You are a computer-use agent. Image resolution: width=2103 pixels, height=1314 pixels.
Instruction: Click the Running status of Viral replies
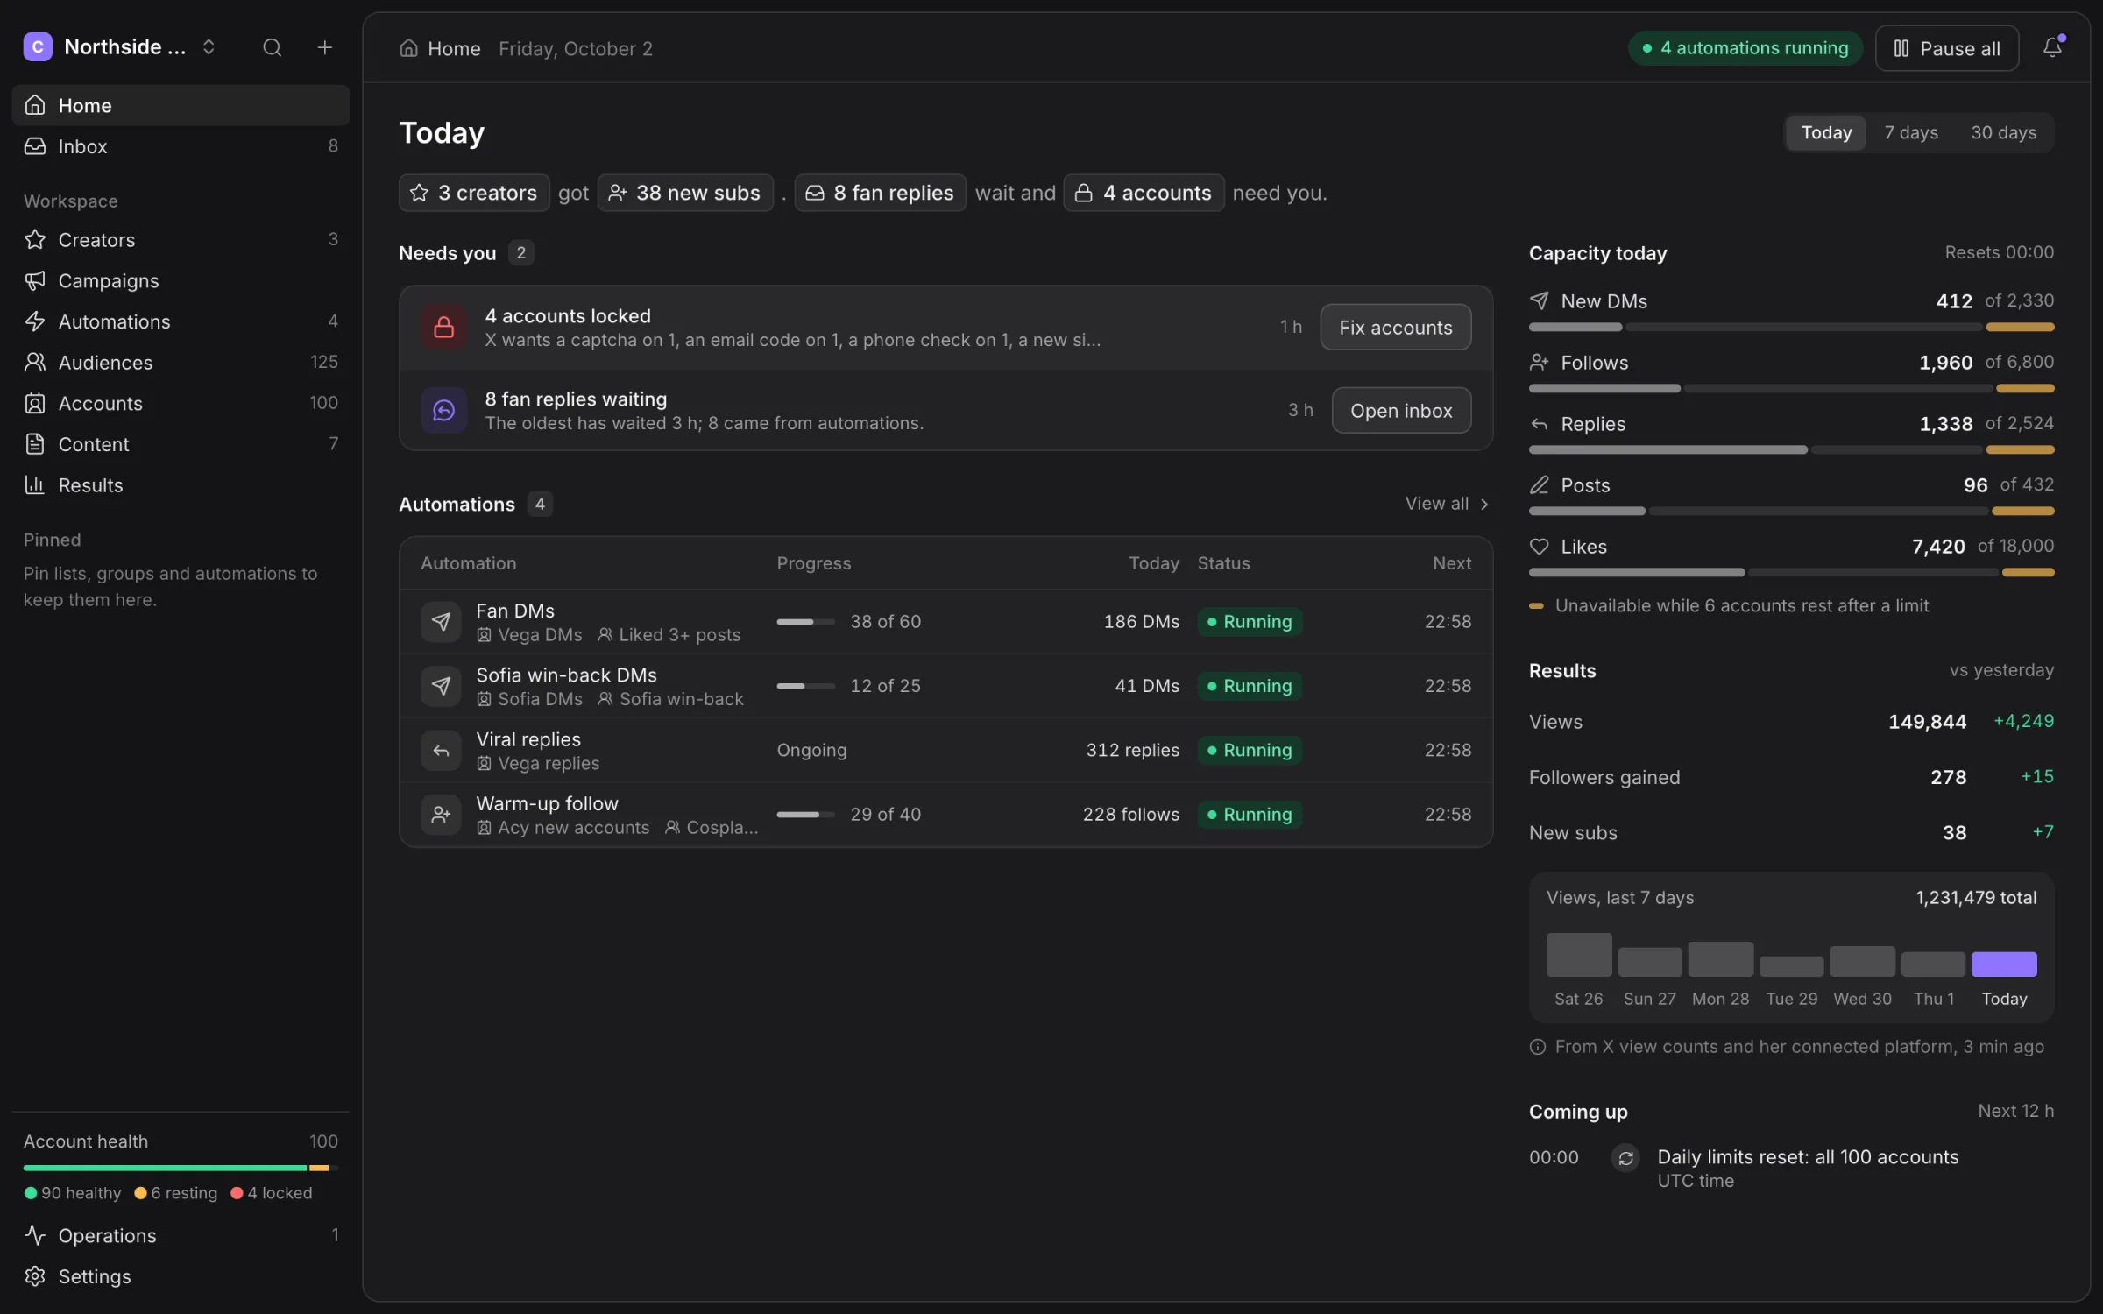coord(1250,750)
